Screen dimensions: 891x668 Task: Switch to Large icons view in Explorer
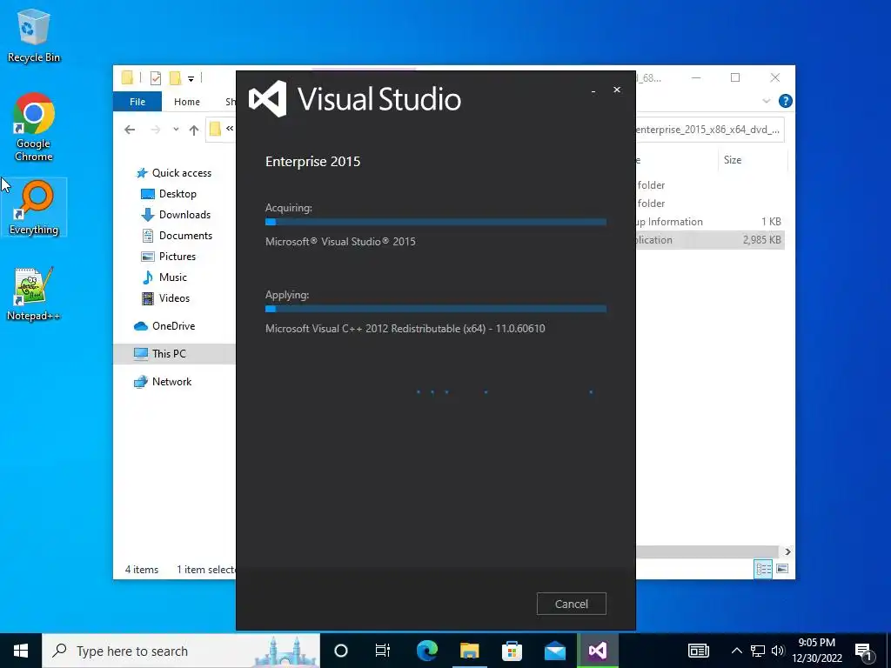[782, 569]
